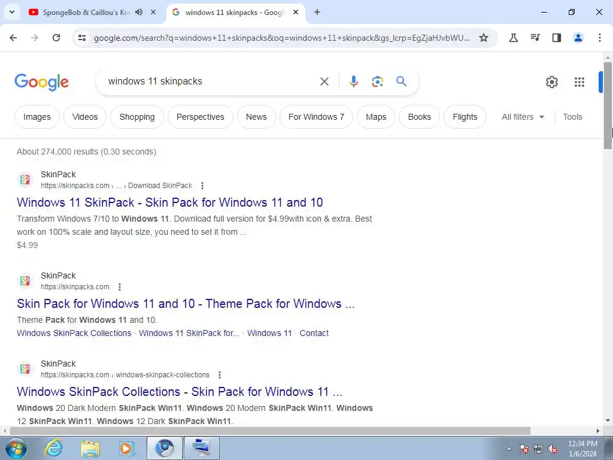
Task: Open Skin Pack for Windows 11 and 10 link
Action: tap(186, 304)
